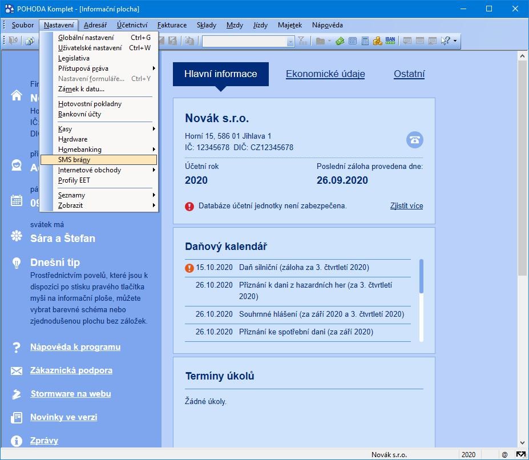The height and width of the screenshot is (460, 529).
Task: Click the envelope customer support icon
Action: pos(17,371)
